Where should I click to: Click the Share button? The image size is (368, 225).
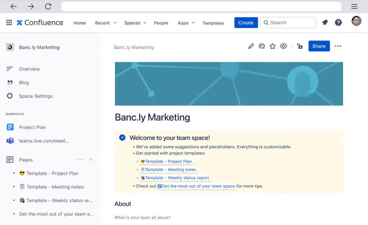click(x=319, y=46)
